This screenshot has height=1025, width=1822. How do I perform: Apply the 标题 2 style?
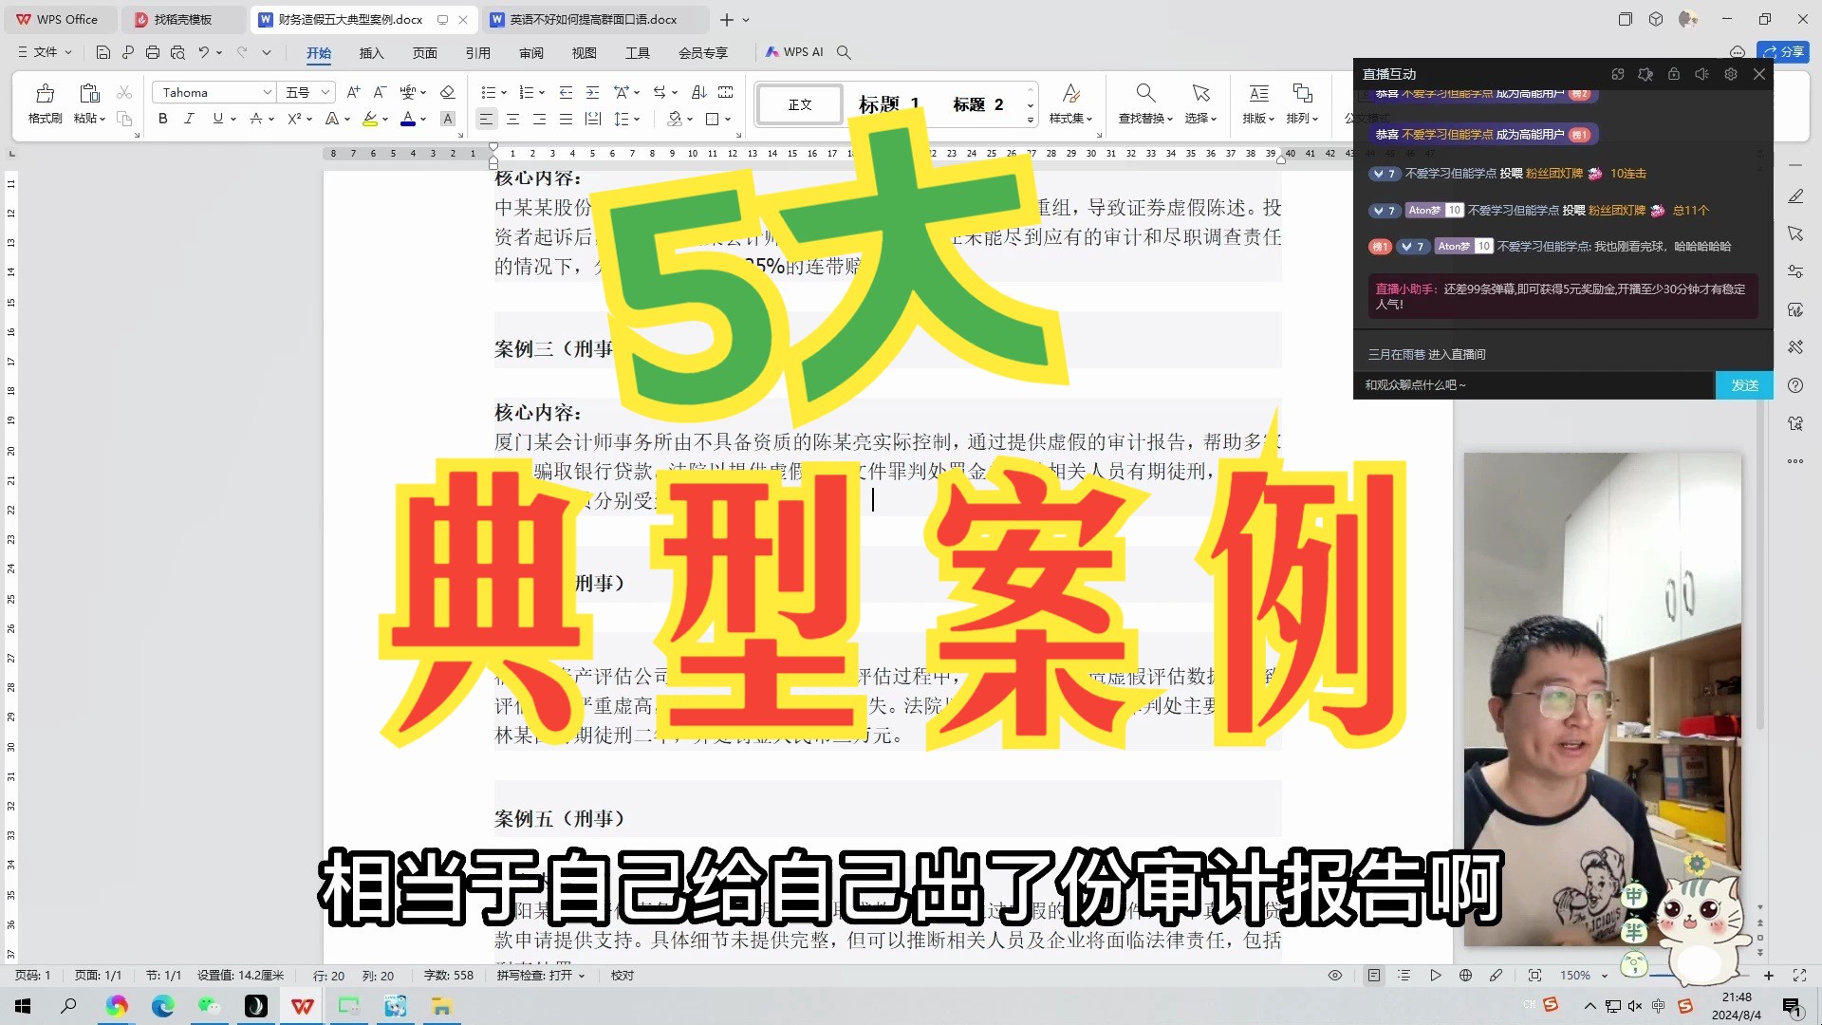click(978, 104)
